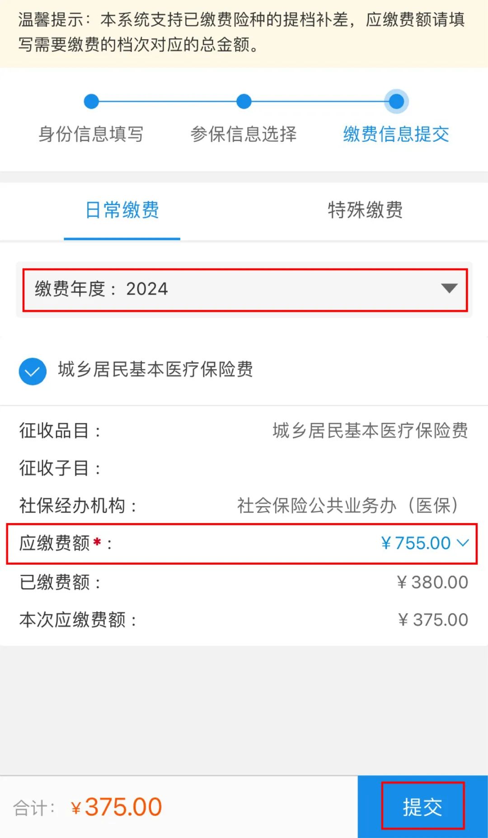The image size is (488, 838).
Task: Click the highlighted third progress step dot
Action: (396, 101)
